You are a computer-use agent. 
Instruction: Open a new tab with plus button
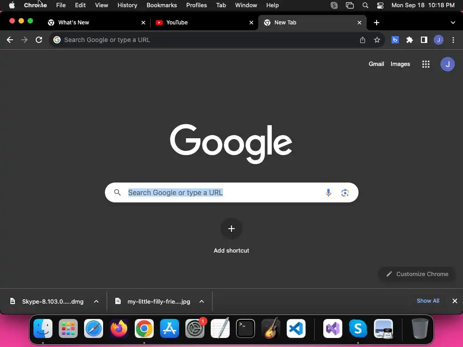[x=377, y=23]
